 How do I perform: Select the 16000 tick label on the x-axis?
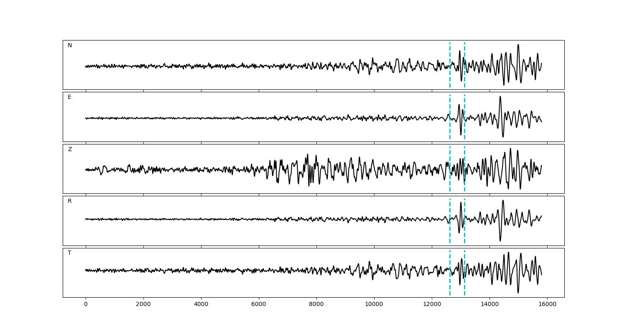point(547,304)
